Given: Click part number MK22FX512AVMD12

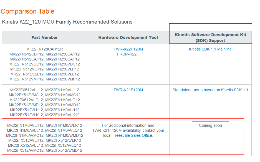Looking at the screenshot, I should [64, 150].
